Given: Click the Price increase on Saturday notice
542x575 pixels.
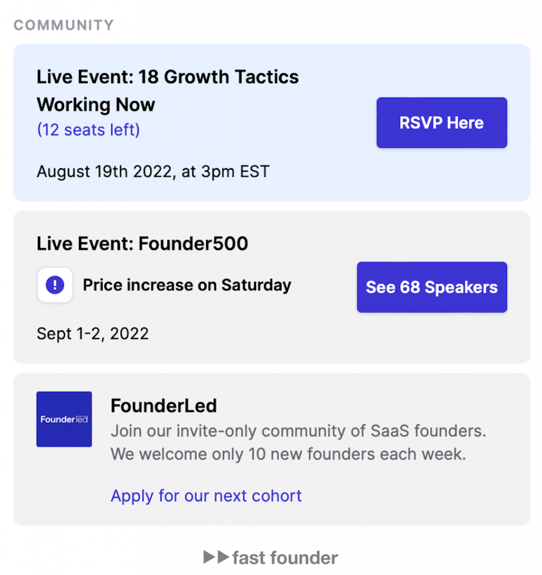Looking at the screenshot, I should coord(187,285).
